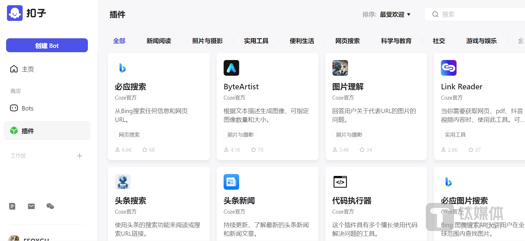
Task: Add a new 工作区 with plus icon
Action: pos(79,156)
